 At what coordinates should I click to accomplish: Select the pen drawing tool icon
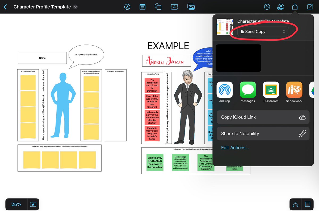[x=127, y=7]
